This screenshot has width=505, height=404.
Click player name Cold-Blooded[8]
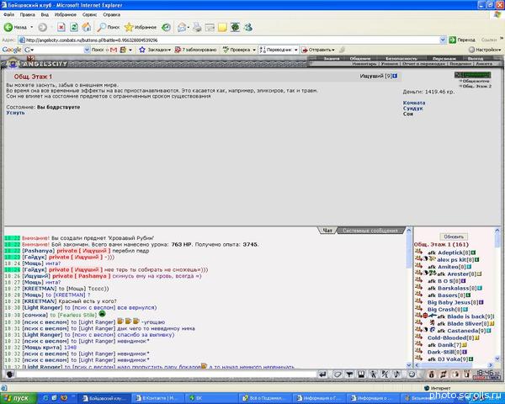pos(450,338)
